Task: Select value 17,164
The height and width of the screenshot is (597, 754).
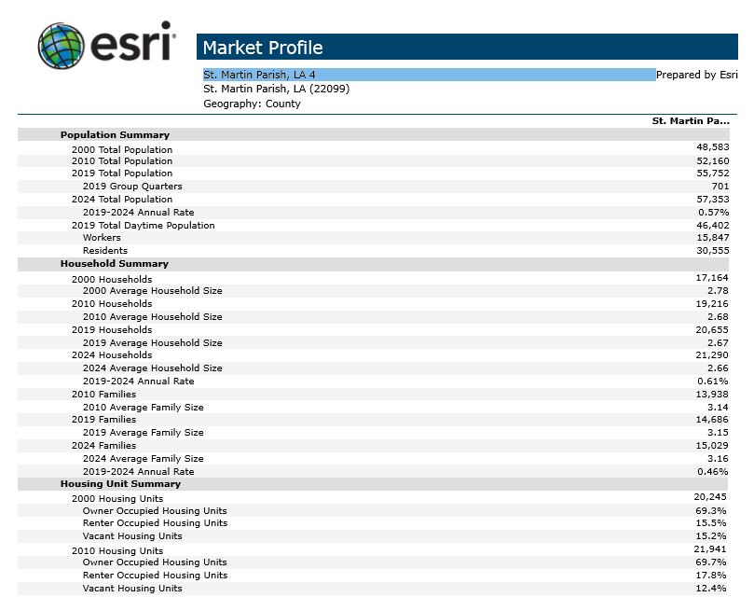Action: 712,278
